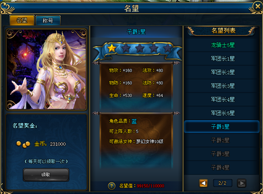
Task: Select the 名望 tab
Action: pyautogui.click(x=22, y=20)
